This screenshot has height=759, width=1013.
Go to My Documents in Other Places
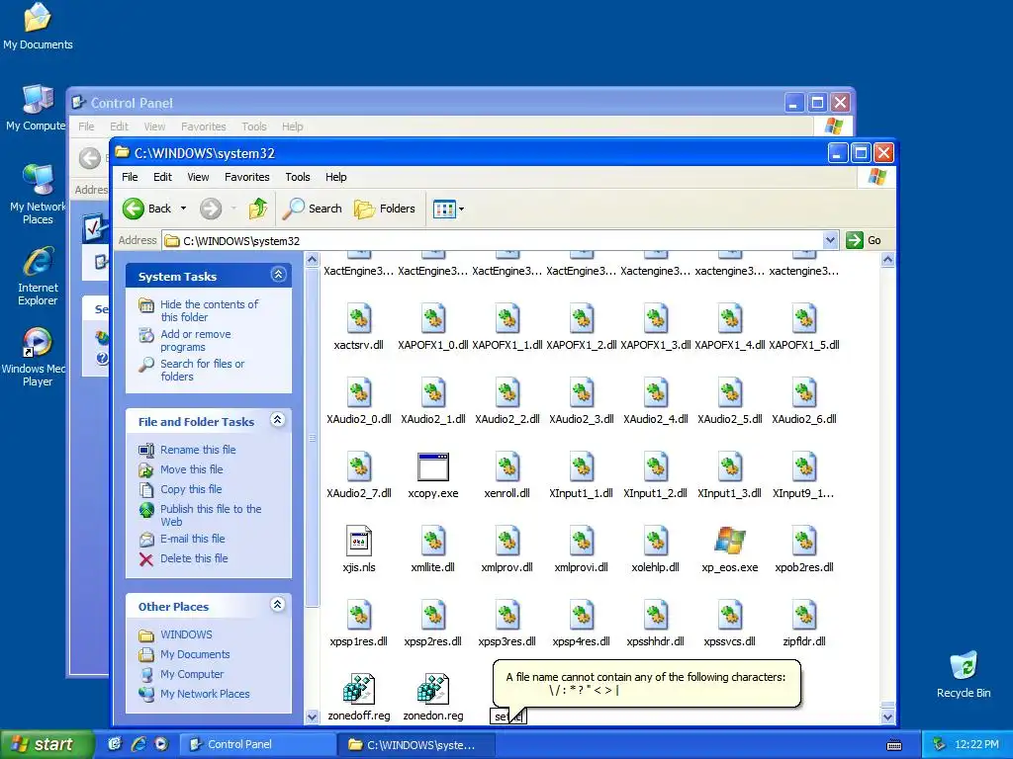[195, 654]
